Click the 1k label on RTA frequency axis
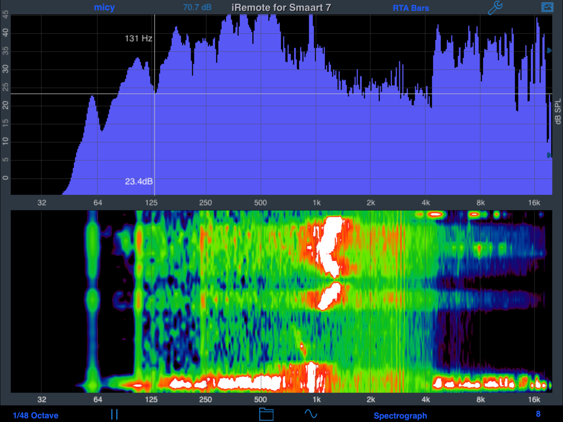The height and width of the screenshot is (422, 563). [x=316, y=202]
